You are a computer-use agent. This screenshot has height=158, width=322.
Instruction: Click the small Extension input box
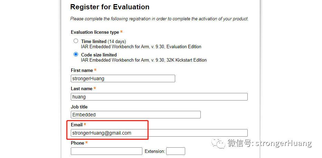(x=176, y=151)
